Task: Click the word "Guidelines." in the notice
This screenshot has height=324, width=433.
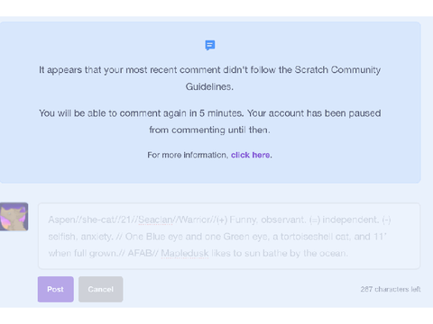Action: coord(209,86)
